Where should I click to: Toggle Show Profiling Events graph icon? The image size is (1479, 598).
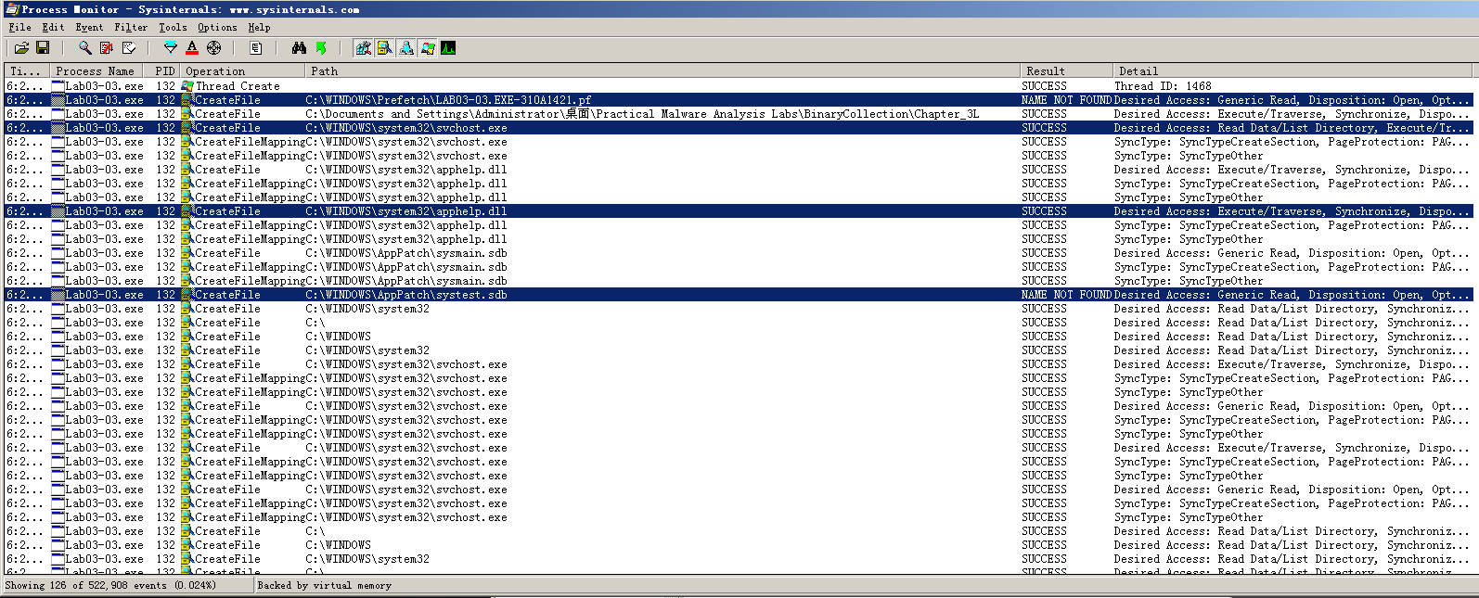(448, 48)
